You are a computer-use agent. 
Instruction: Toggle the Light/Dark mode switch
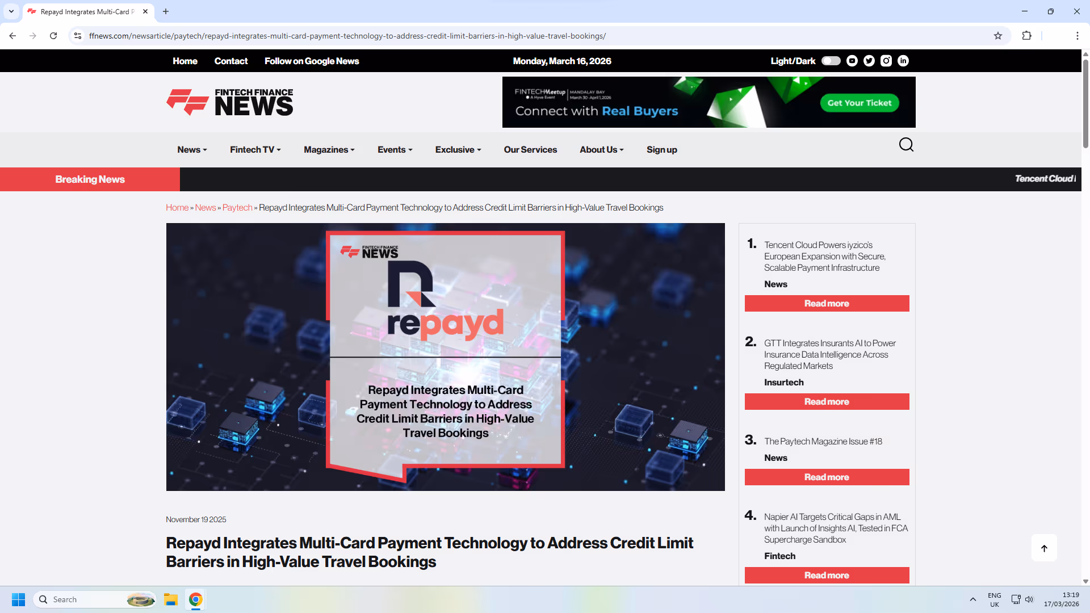coord(831,61)
